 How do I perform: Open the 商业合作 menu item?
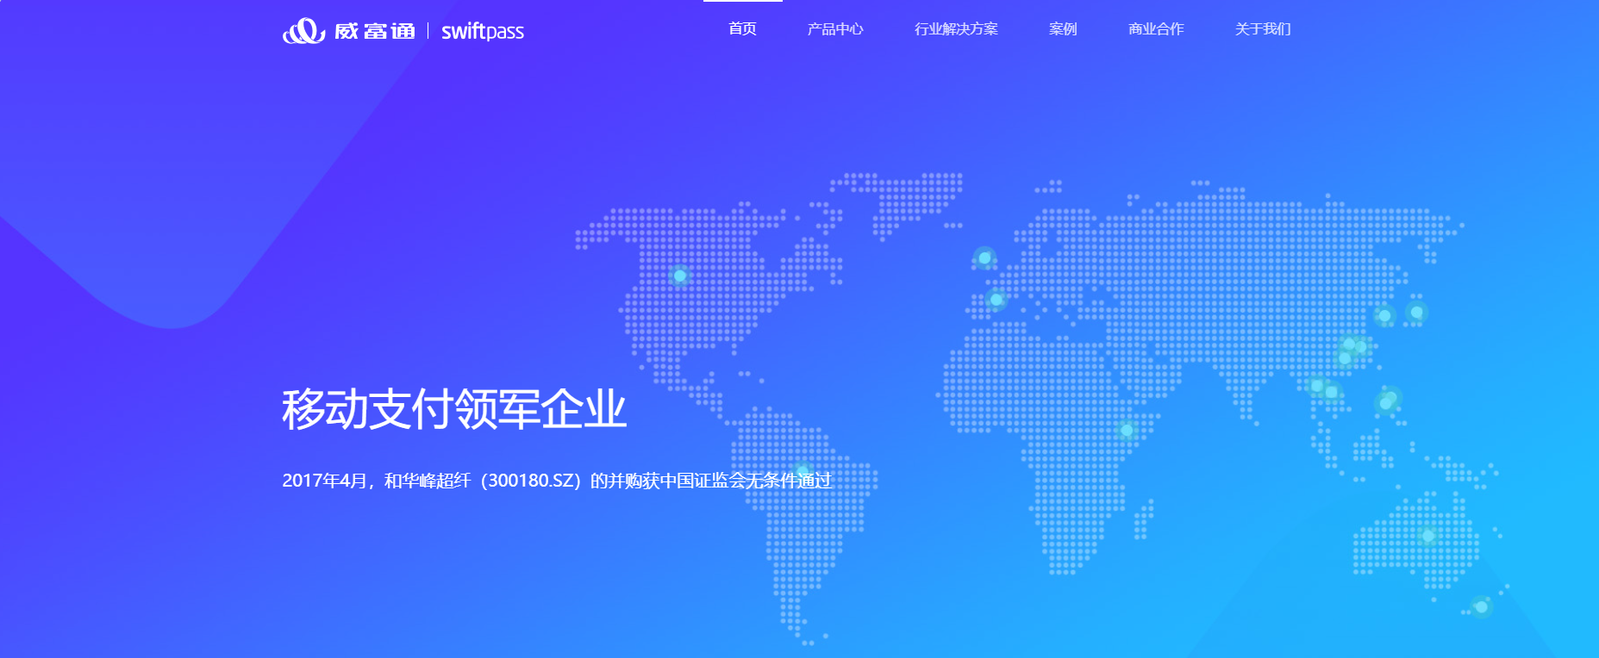click(1156, 29)
